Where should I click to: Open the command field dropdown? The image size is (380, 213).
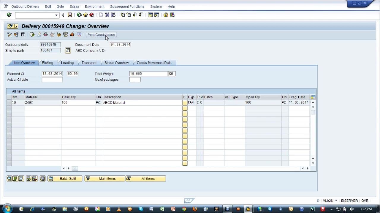[x=56, y=15]
